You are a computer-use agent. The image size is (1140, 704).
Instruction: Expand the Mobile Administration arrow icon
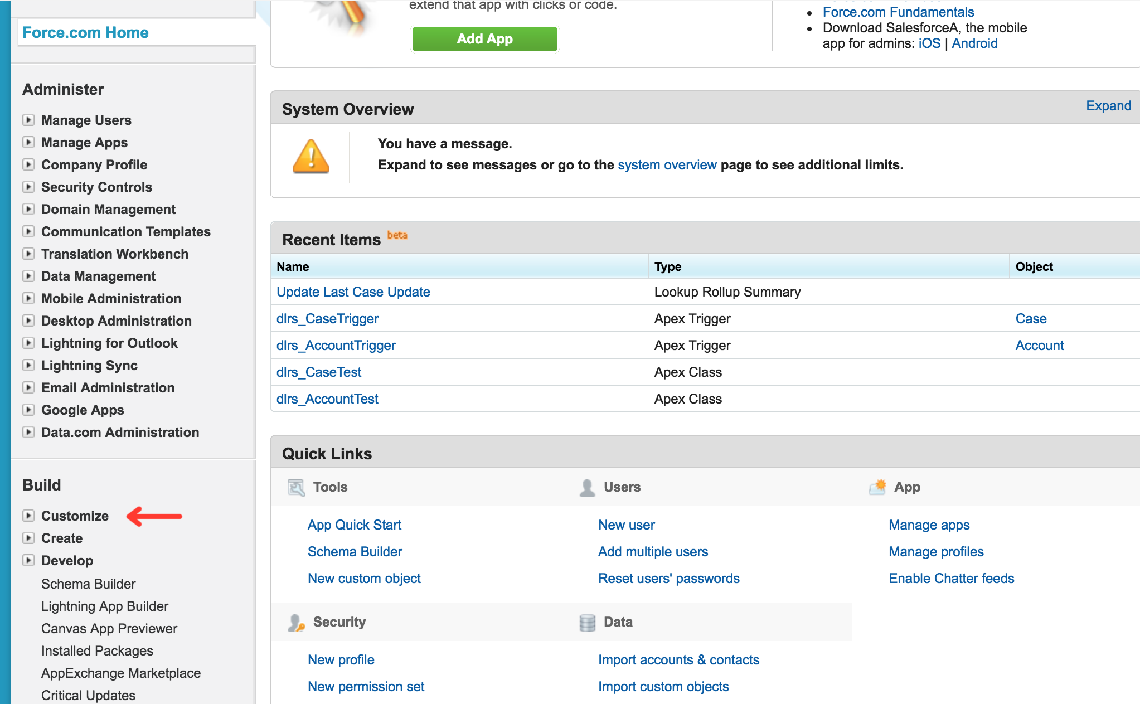(x=28, y=298)
